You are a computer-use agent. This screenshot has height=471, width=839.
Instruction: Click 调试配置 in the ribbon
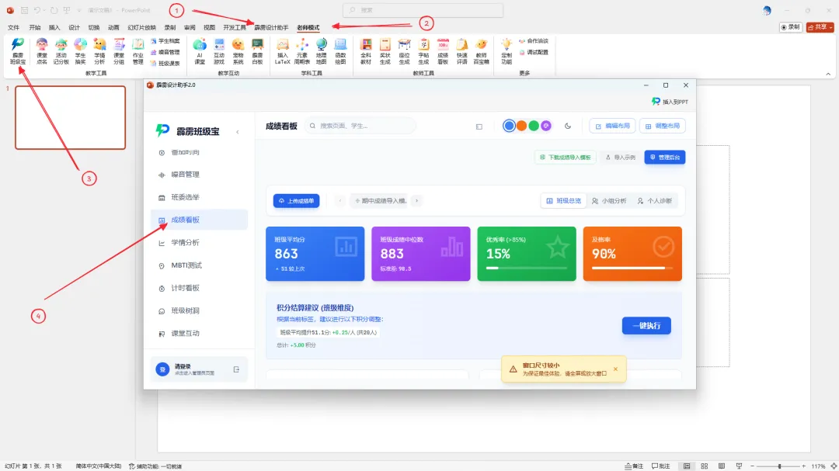[x=534, y=53]
